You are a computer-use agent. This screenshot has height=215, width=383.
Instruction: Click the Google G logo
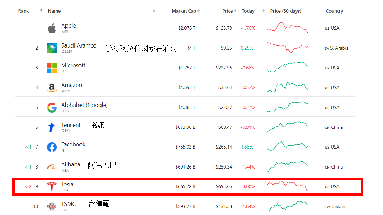pyautogui.click(x=51, y=107)
